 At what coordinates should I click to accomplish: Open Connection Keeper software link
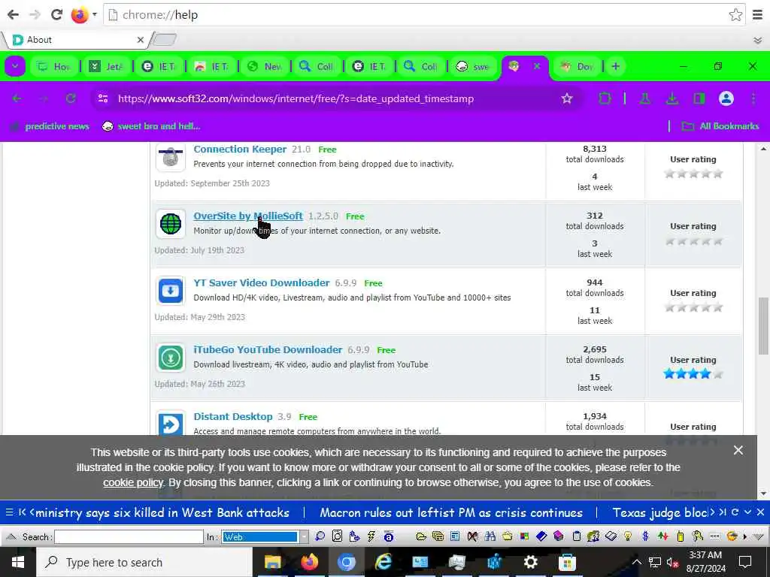(240, 150)
